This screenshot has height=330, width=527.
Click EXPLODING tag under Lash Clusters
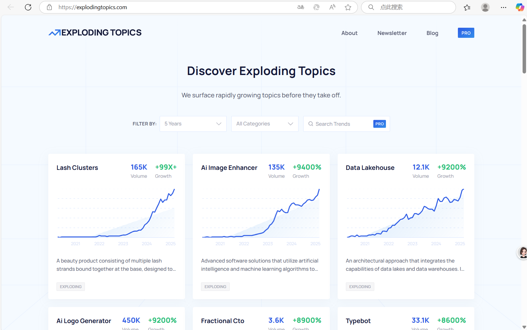coord(71,287)
